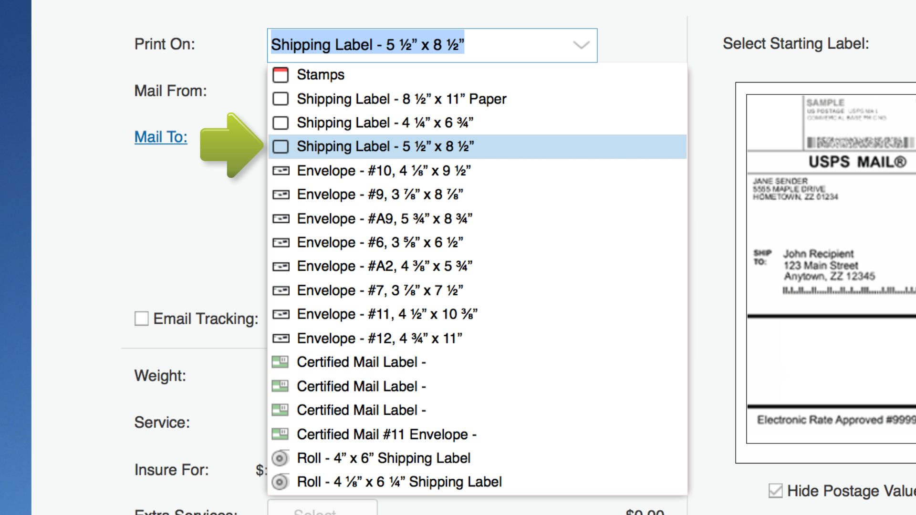Uncheck Hide Postage Value
The width and height of the screenshot is (916, 515).
click(x=775, y=490)
